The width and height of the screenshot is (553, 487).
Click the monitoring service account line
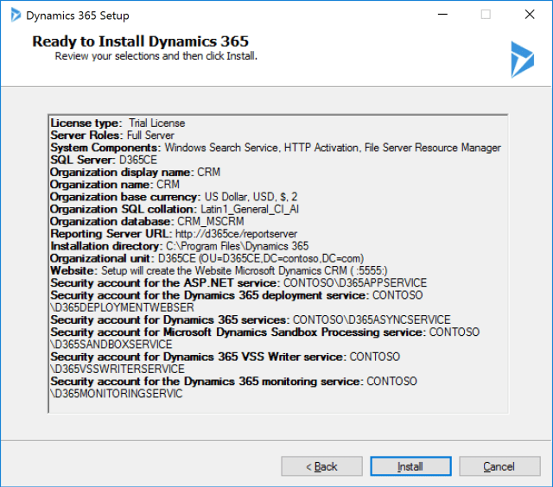pyautogui.click(x=233, y=382)
